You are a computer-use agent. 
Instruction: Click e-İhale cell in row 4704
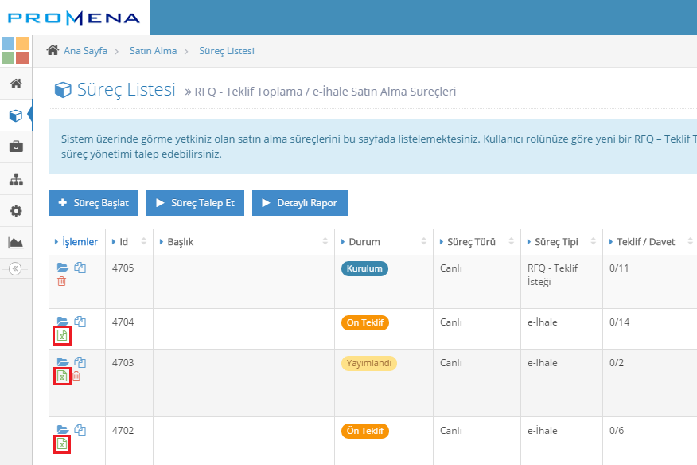tap(543, 322)
